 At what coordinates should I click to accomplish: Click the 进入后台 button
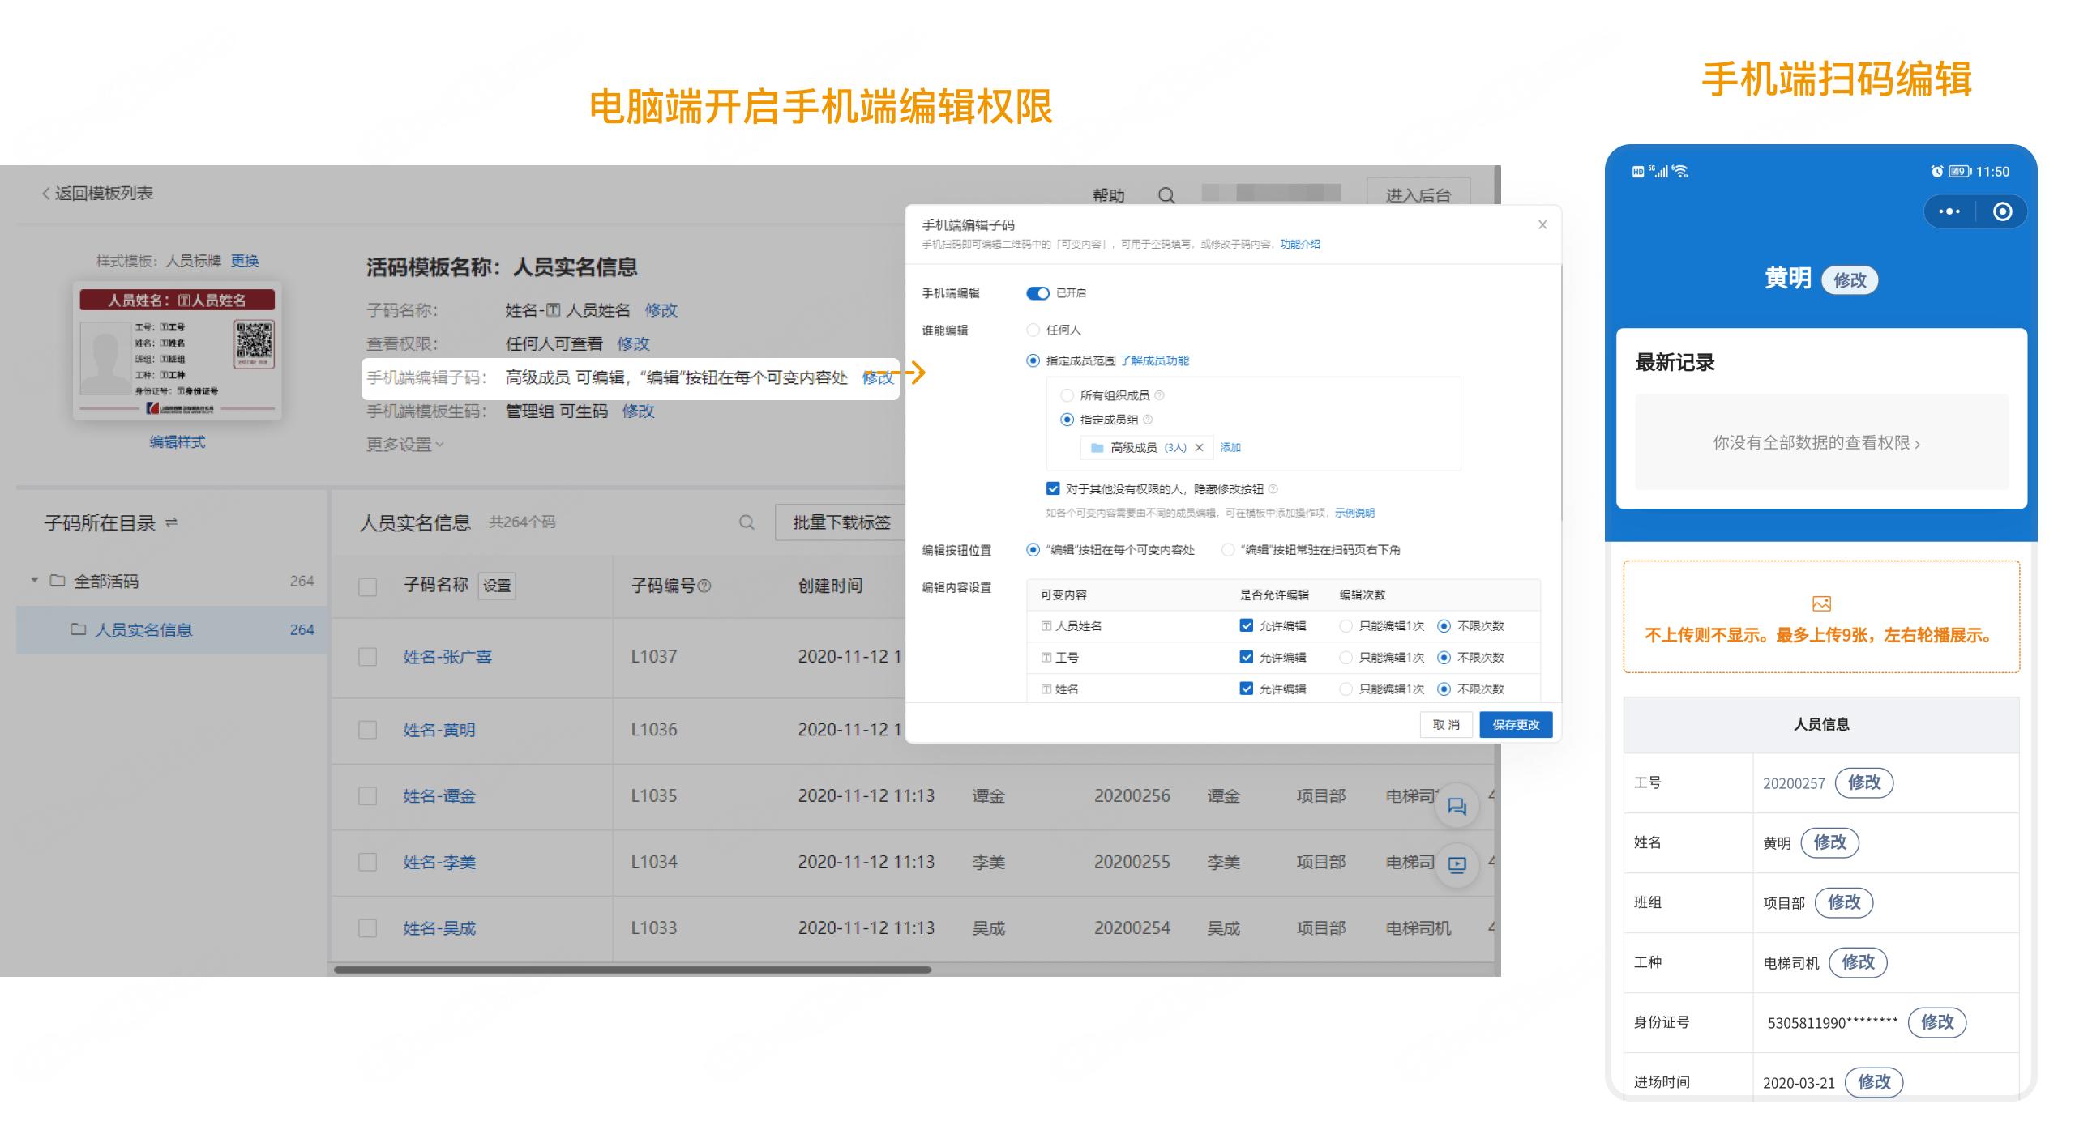(x=1418, y=194)
